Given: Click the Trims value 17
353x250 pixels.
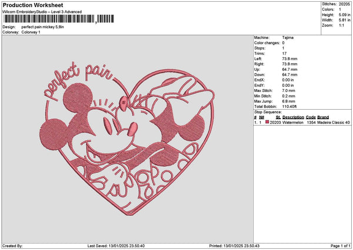Looking at the screenshot, I should point(284,54).
